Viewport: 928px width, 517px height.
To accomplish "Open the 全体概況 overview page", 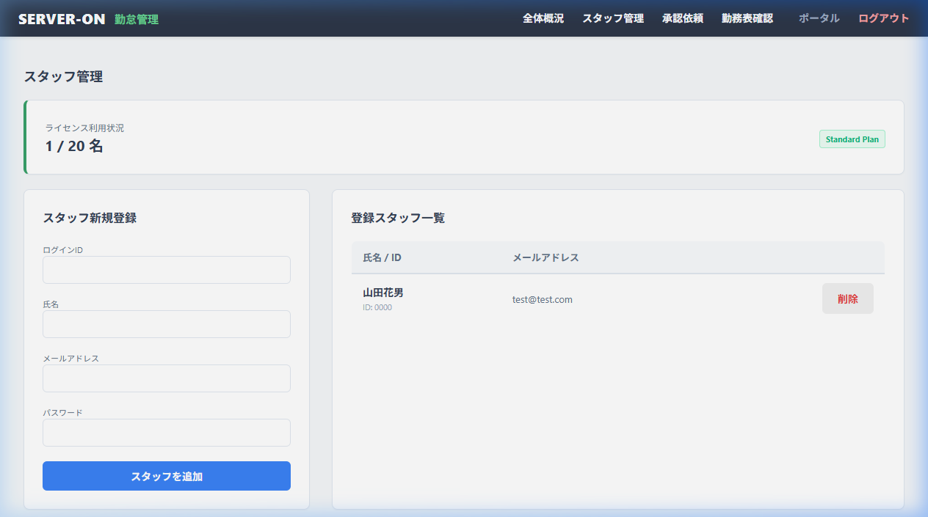I will click(x=543, y=18).
